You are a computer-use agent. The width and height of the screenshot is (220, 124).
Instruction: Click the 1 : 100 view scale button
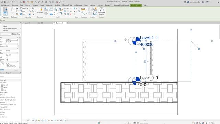[27, 120]
